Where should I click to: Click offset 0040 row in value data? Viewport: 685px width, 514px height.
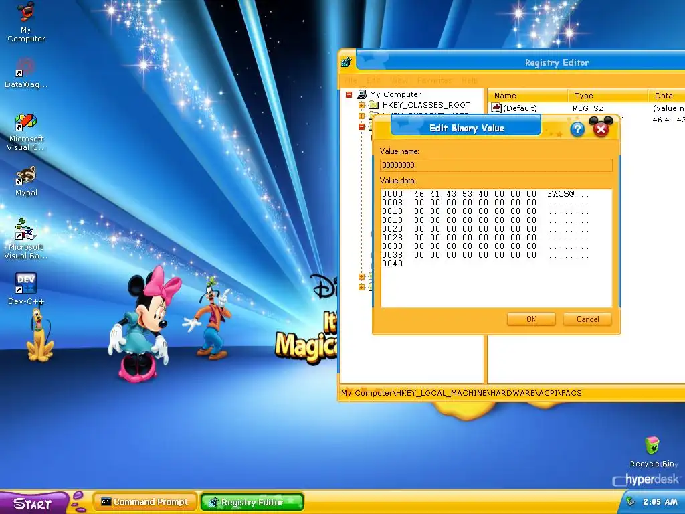pos(392,264)
